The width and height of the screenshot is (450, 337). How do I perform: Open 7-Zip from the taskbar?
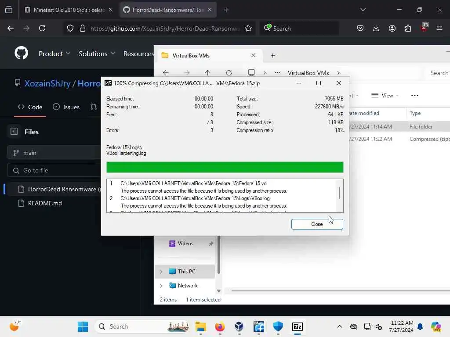[298, 326]
